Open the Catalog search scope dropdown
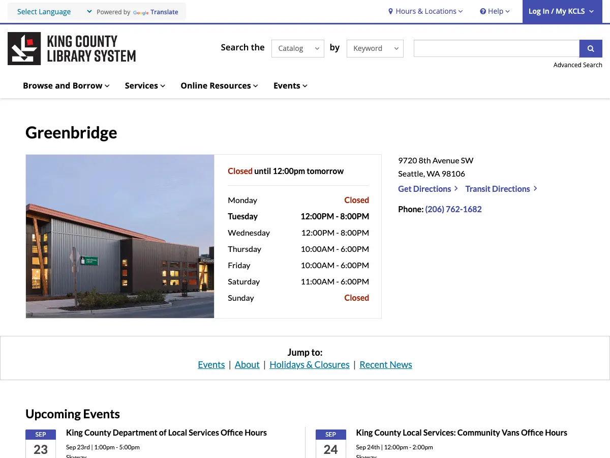 298,48
